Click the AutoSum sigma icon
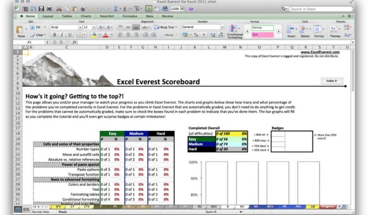The image size is (368, 215). coord(116,9)
